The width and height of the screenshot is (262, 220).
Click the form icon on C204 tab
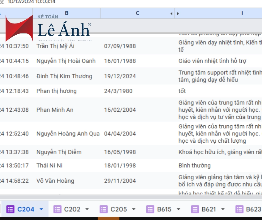10,209
